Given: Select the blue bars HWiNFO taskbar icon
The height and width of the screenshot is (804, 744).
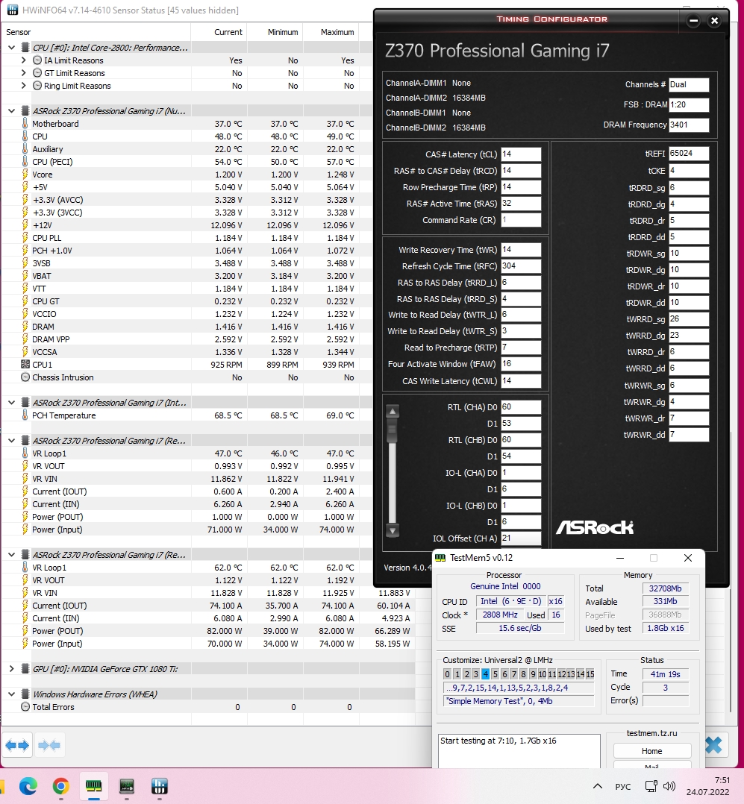Looking at the screenshot, I should click(160, 786).
